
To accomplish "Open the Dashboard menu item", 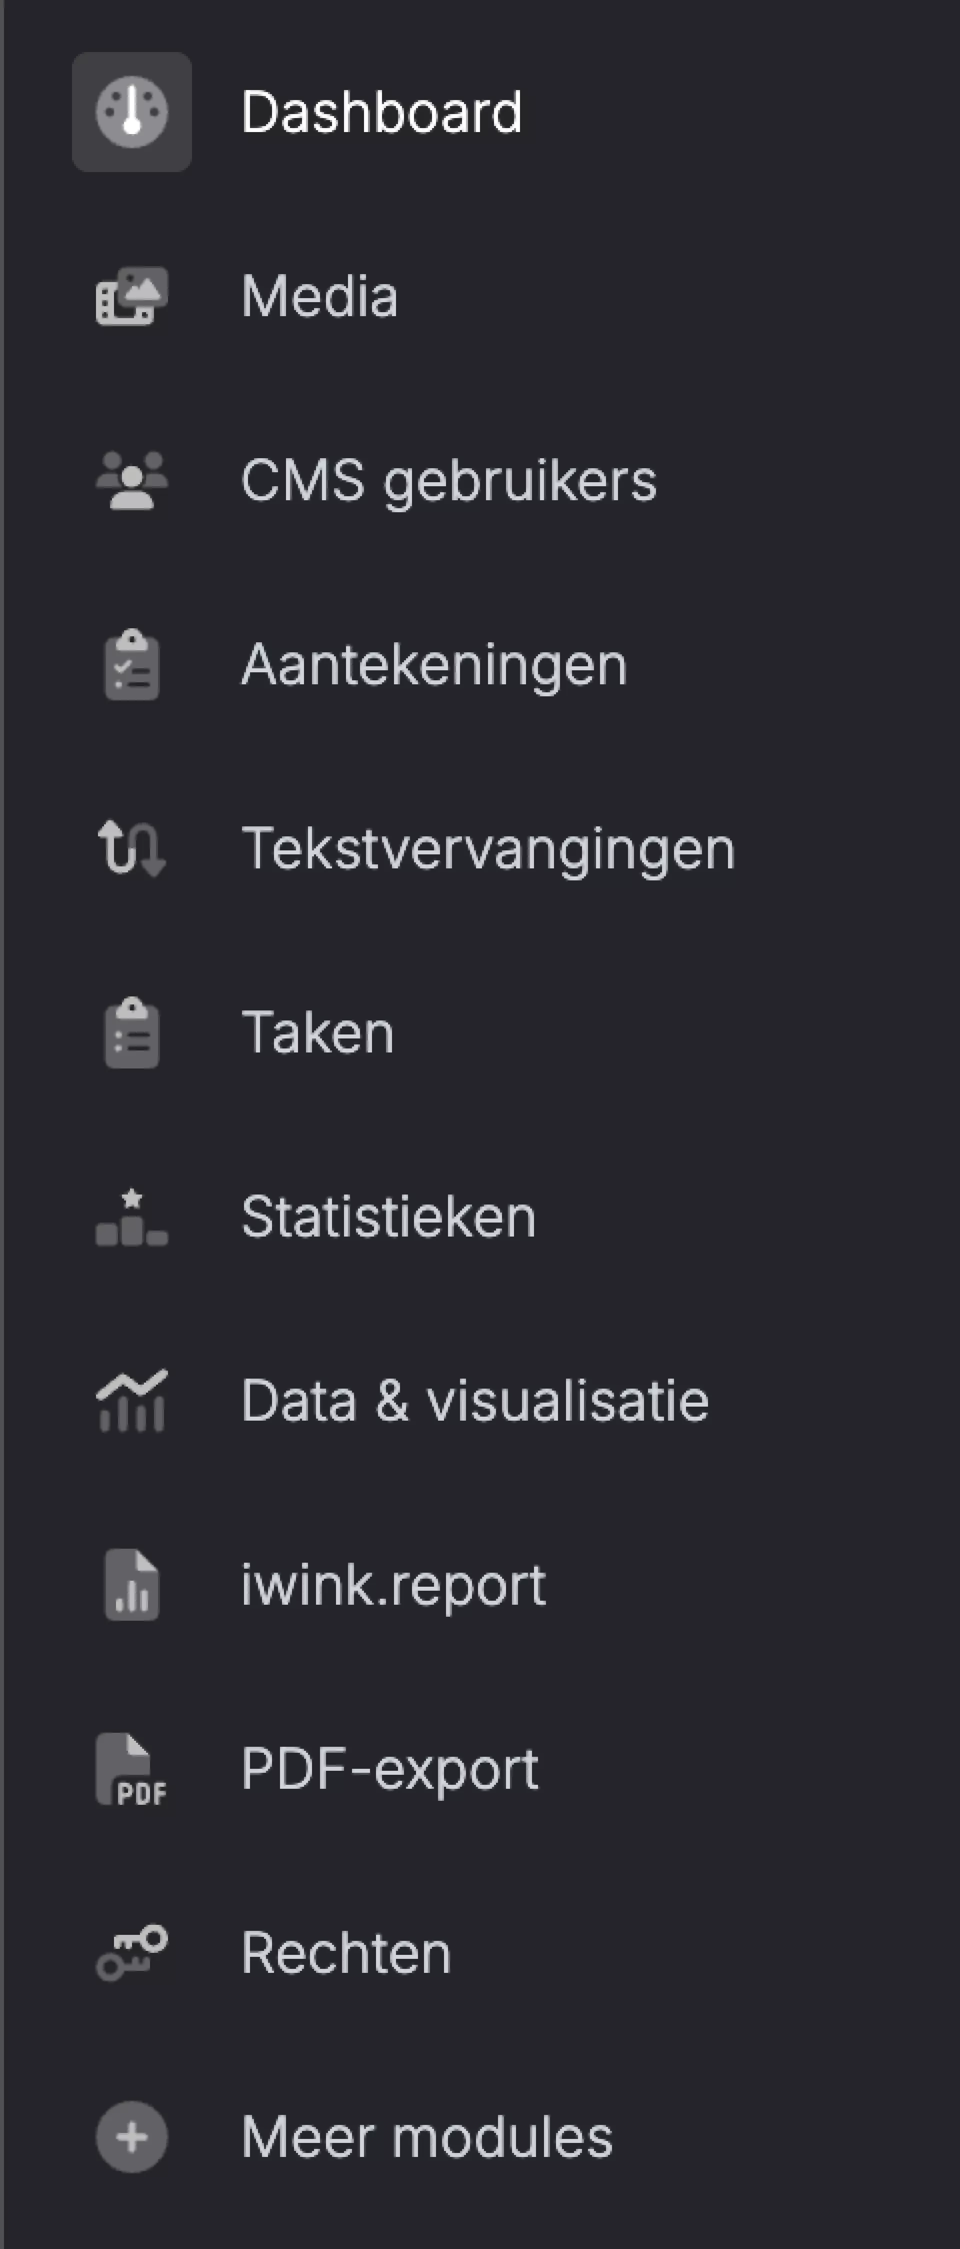I will tap(381, 113).
